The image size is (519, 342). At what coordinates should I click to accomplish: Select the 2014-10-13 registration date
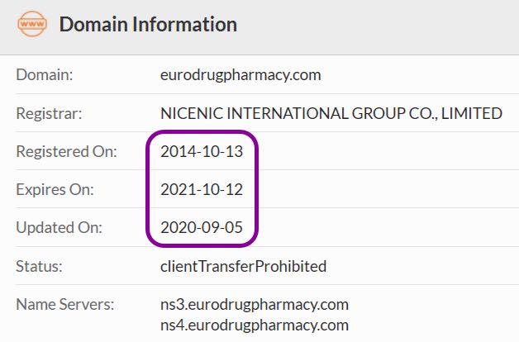point(202,151)
